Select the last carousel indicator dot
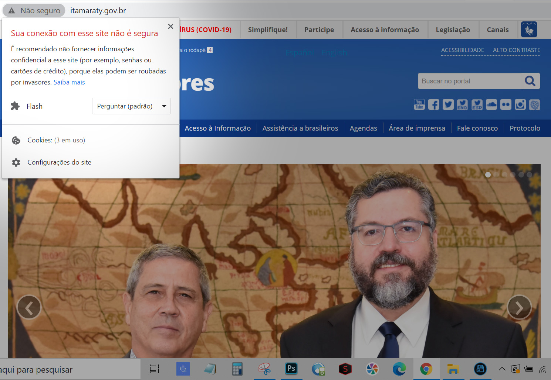 point(530,175)
